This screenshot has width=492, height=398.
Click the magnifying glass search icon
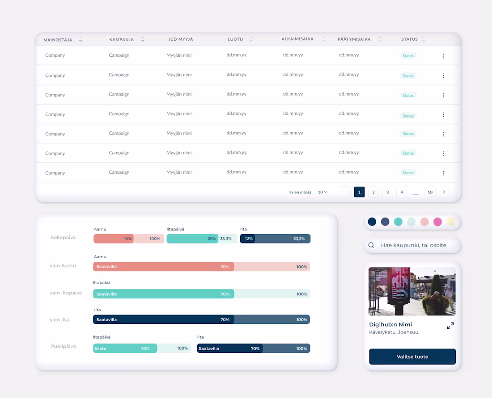(x=371, y=245)
